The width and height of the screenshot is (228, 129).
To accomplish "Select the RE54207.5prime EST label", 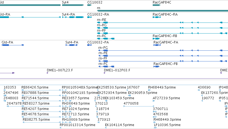I will coord(35,109).
